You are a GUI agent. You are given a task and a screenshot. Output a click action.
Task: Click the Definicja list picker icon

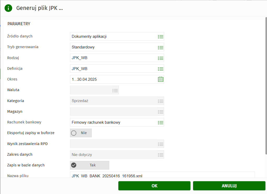pyautogui.click(x=160, y=69)
